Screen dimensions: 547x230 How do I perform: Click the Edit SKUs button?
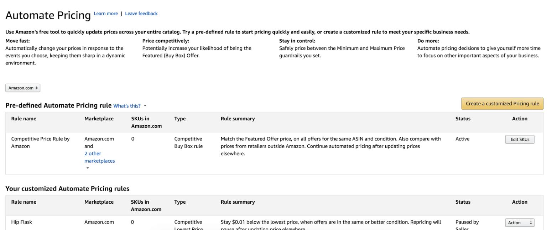[520, 140]
